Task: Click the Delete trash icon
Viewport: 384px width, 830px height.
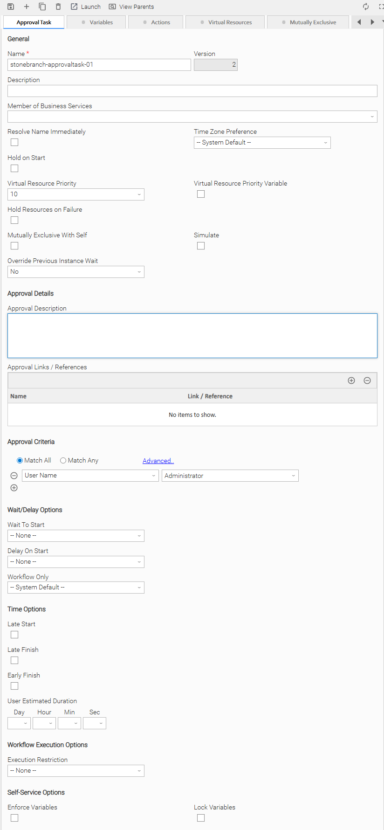Action: 58,7
